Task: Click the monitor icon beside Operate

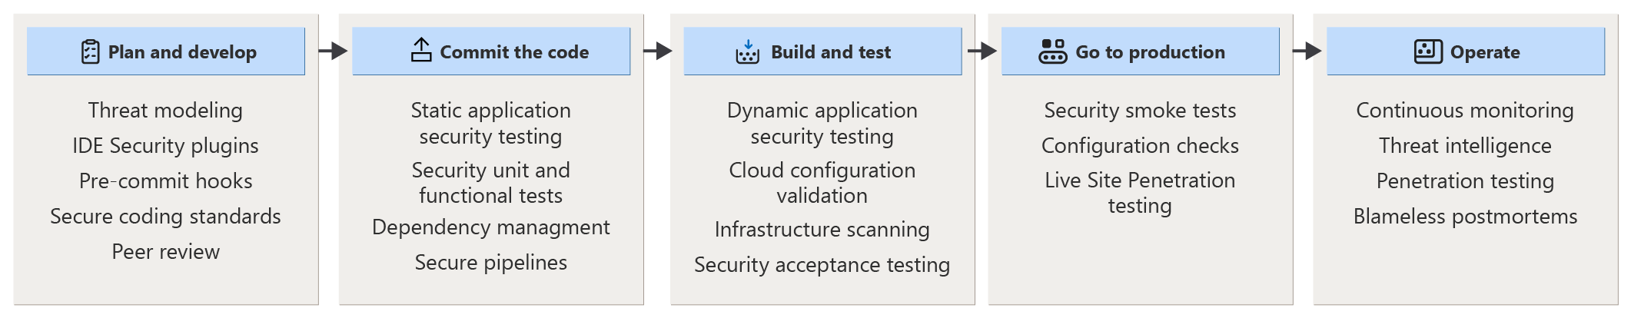Action: point(1427,51)
